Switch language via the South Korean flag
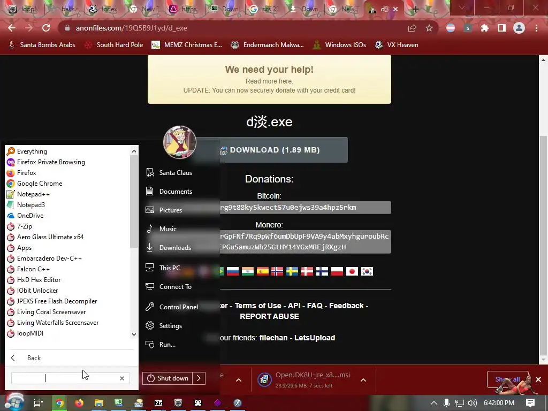This screenshot has width=548, height=411. click(367, 271)
